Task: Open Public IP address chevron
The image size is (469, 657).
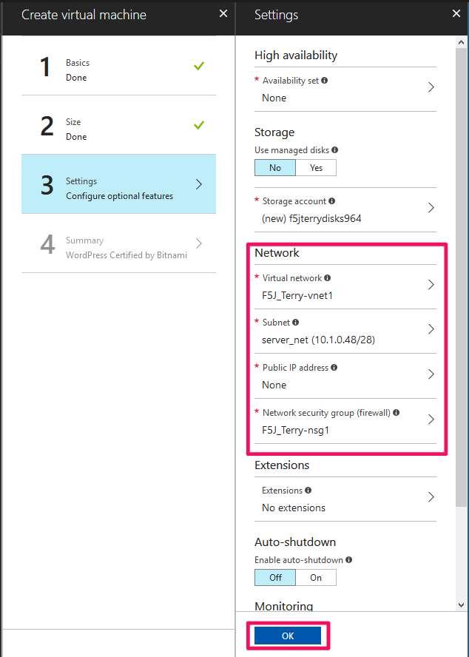Action: coord(431,374)
